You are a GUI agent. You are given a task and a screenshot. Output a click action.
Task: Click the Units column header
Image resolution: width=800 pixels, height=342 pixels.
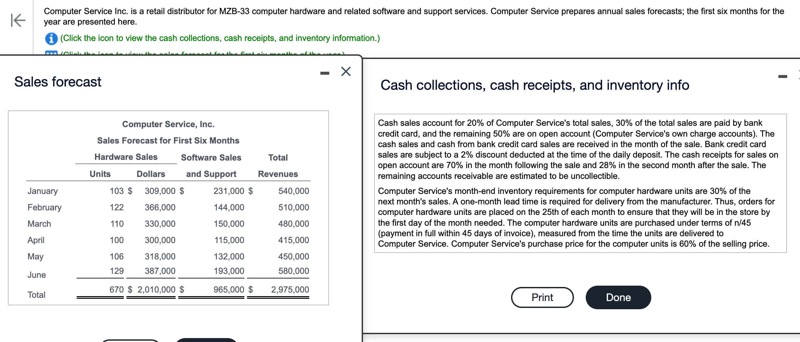point(100,174)
